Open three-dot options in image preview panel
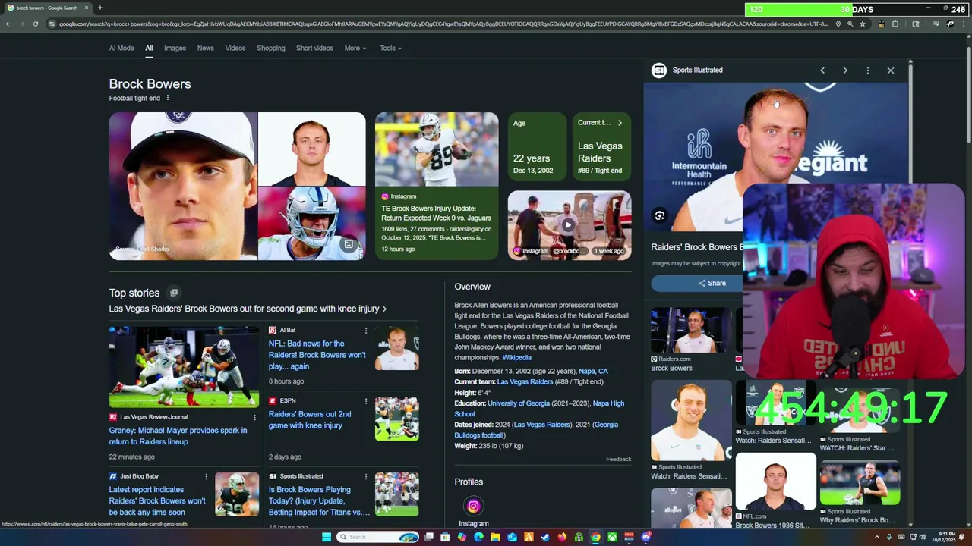The height and width of the screenshot is (546, 972). pos(868,71)
